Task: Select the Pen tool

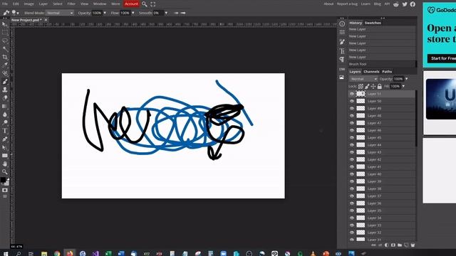Action: pos(5,139)
